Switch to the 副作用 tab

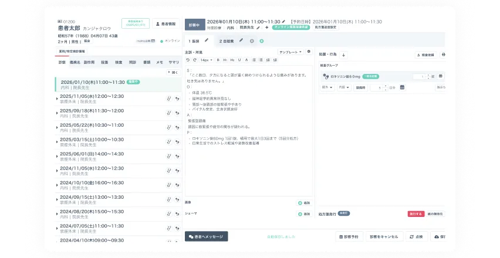click(x=89, y=62)
